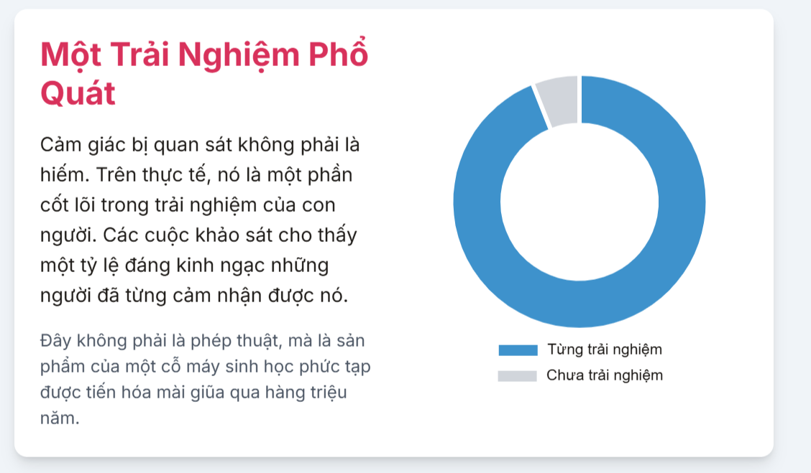Click the gray legend color swatch
The width and height of the screenshot is (811, 473).
[518, 375]
